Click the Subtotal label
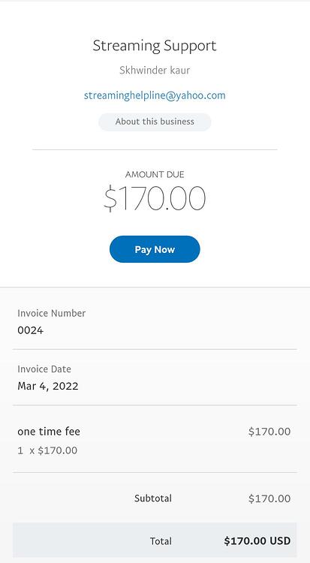The height and width of the screenshot is (563, 310). [x=153, y=498]
